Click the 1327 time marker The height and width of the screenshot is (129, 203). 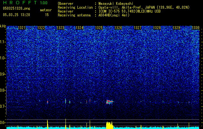tap(137, 28)
